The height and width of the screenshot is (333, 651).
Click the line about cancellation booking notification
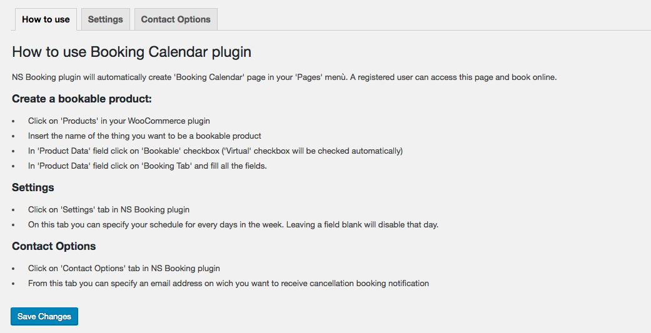(228, 283)
